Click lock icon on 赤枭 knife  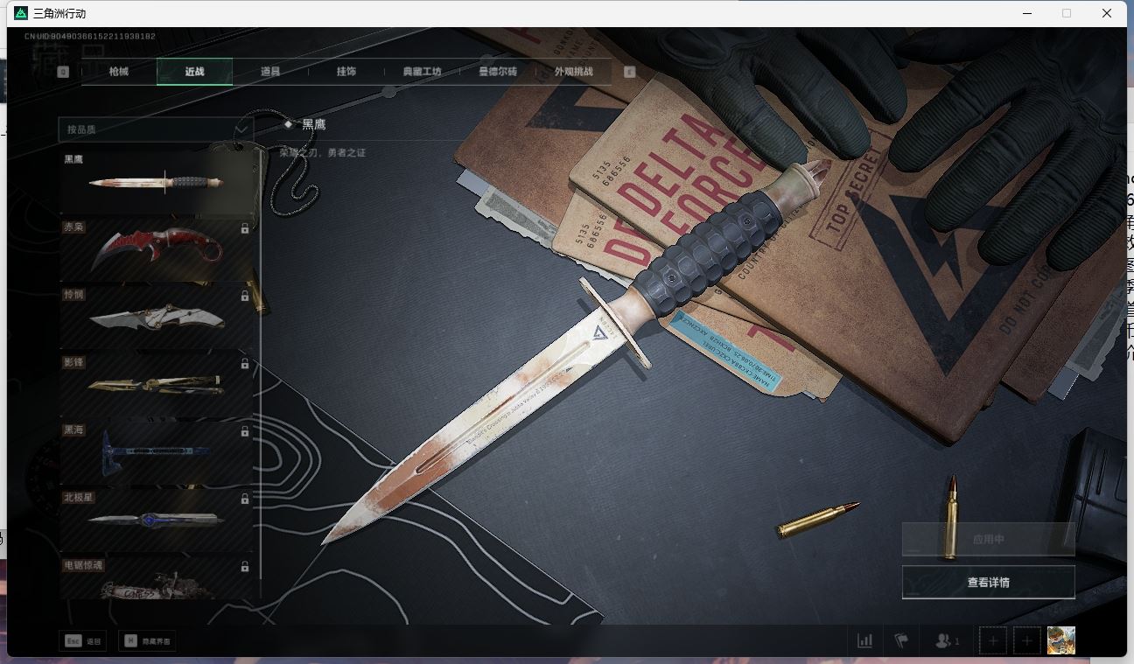(245, 228)
